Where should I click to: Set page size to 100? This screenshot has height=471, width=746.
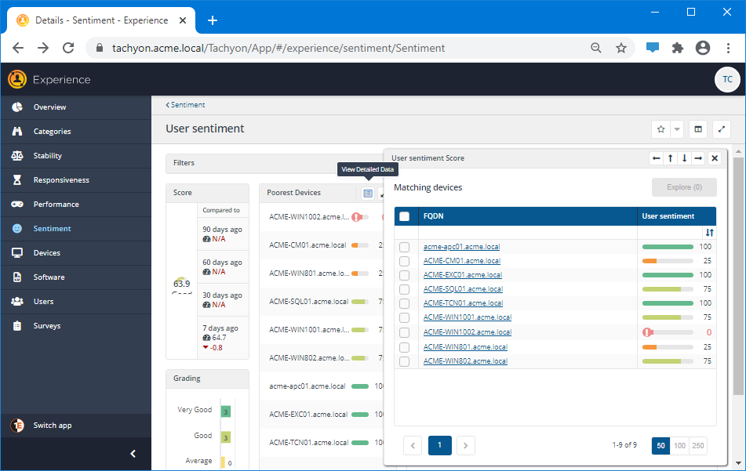click(679, 445)
